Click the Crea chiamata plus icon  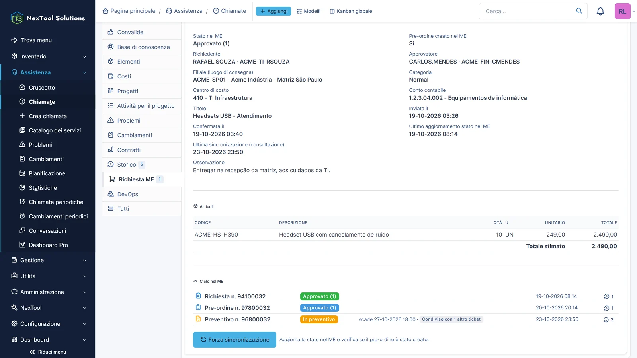[22, 116]
